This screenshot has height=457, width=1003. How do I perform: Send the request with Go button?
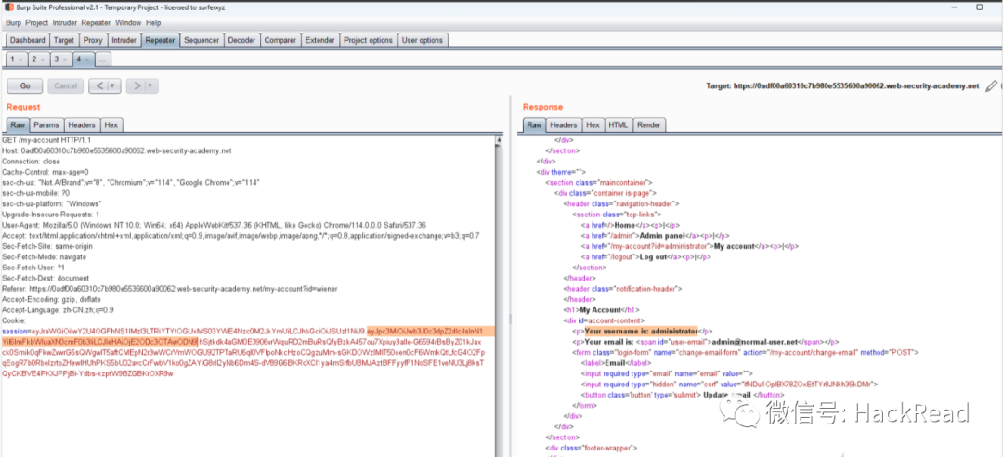(x=25, y=85)
